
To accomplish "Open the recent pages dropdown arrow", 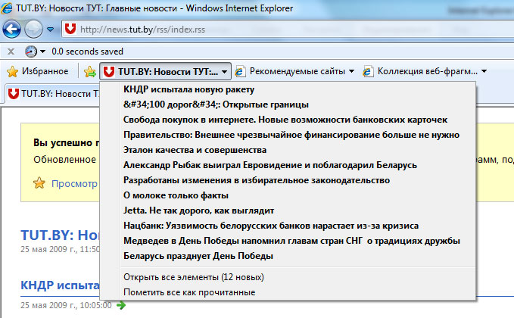I will point(50,30).
